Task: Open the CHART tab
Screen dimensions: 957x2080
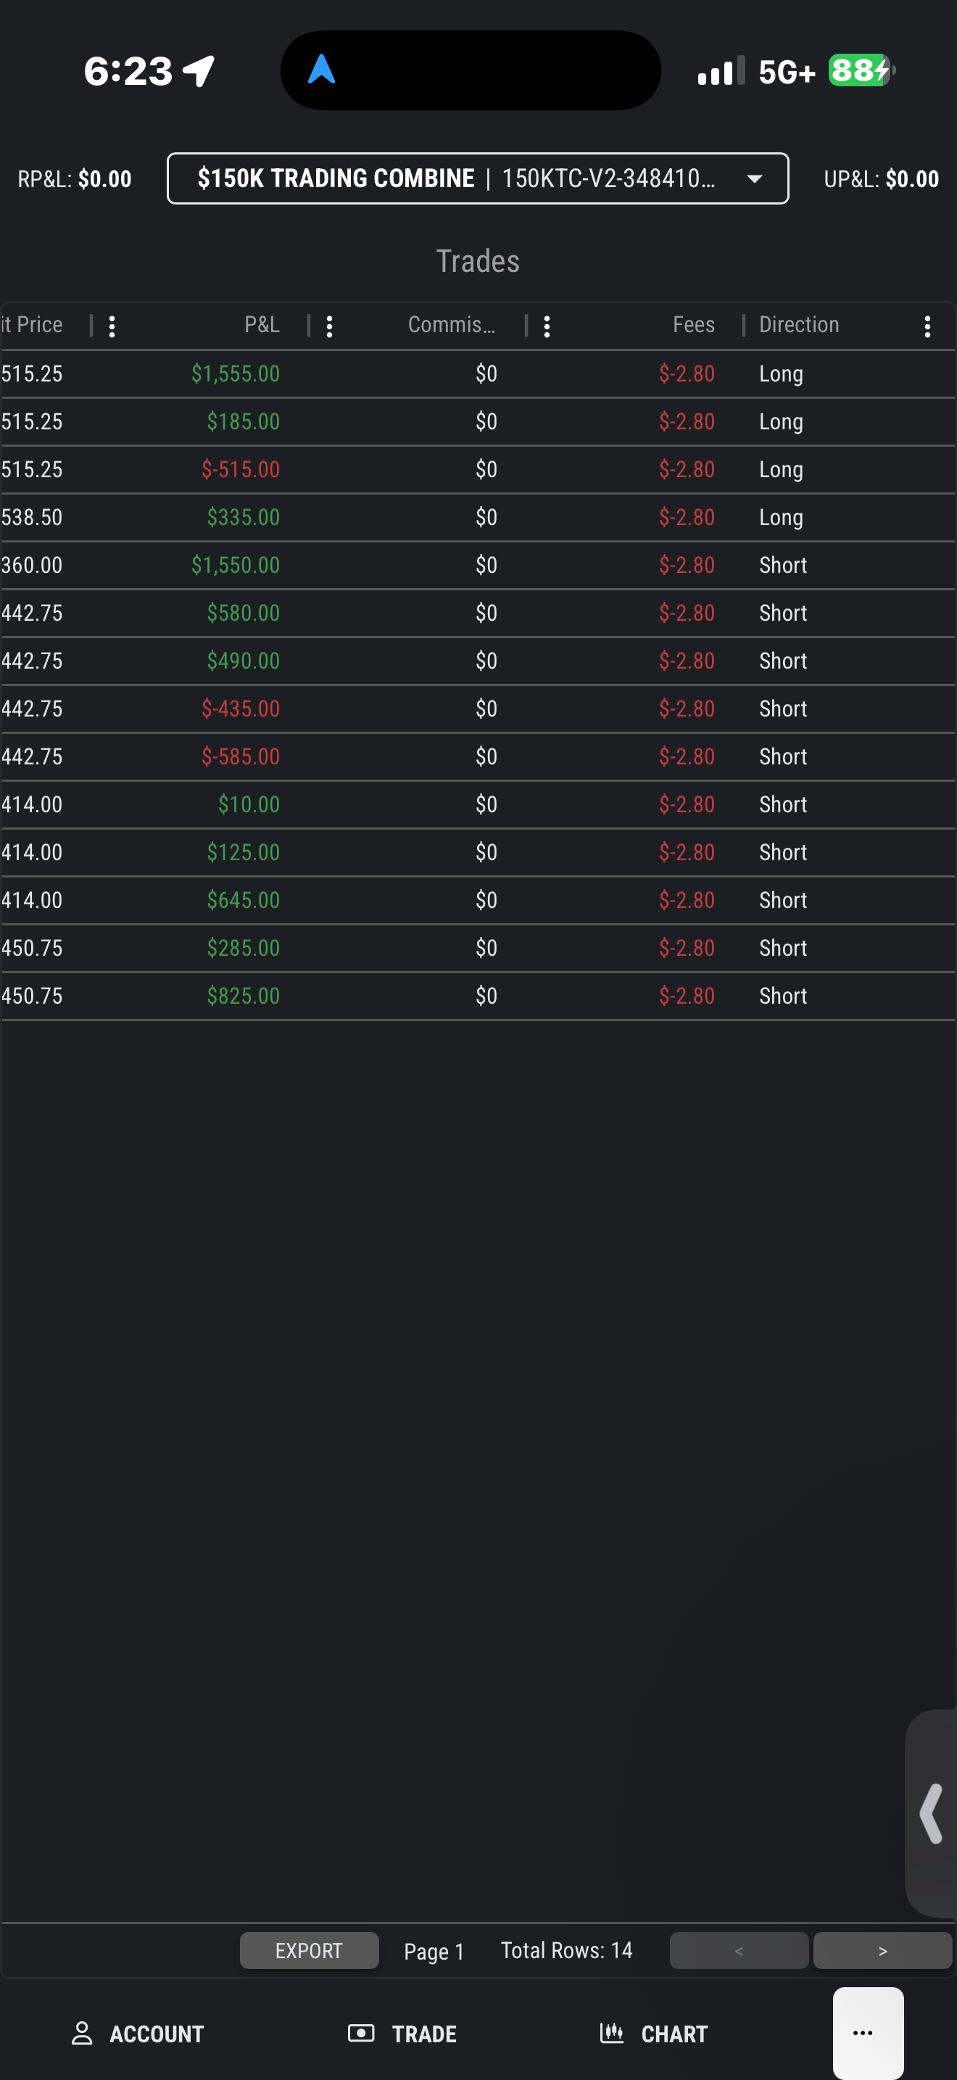Action: pos(654,2034)
